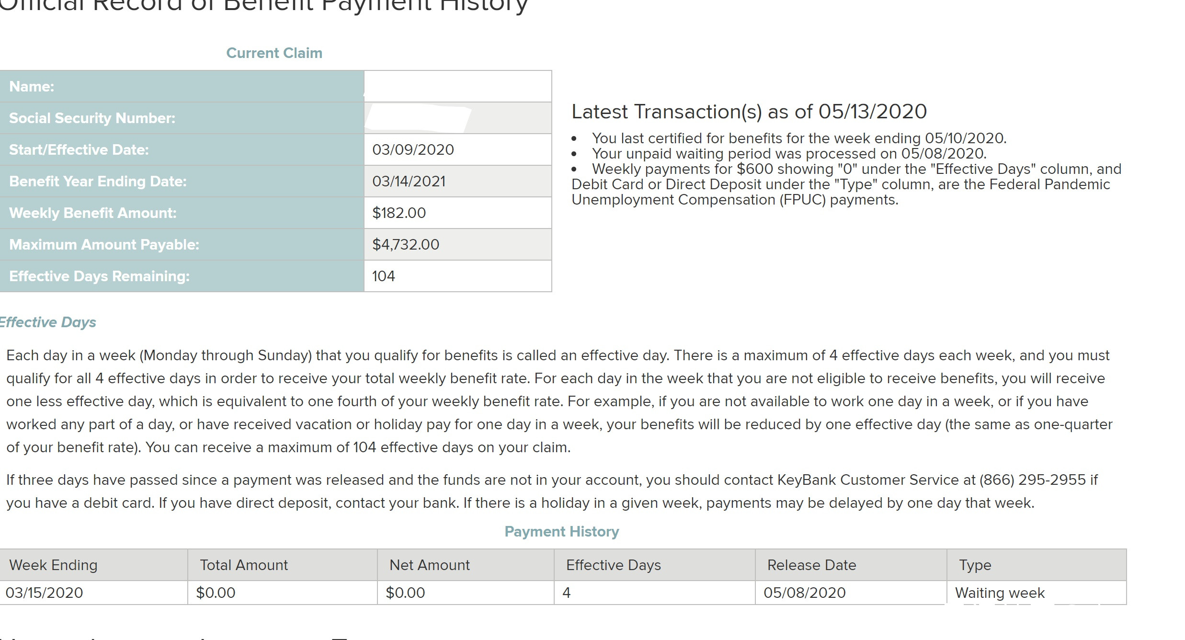Click the Waiting week type cell
This screenshot has width=1185, height=640.
(x=1000, y=593)
